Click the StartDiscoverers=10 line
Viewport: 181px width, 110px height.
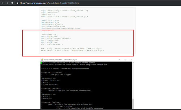pos(51,44)
